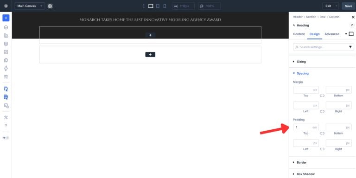Screen dimensions: 356x178
Task: Toggle link between Padding Left and Right
Action: (322, 149)
